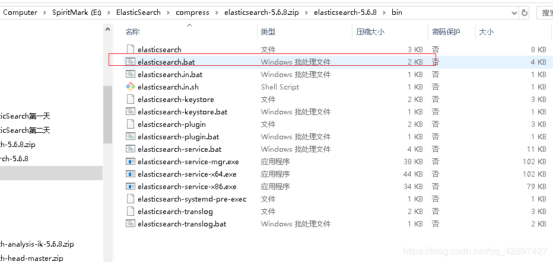This screenshot has width=553, height=262.
Task: Click the Shell Script type cell
Action: (x=280, y=87)
